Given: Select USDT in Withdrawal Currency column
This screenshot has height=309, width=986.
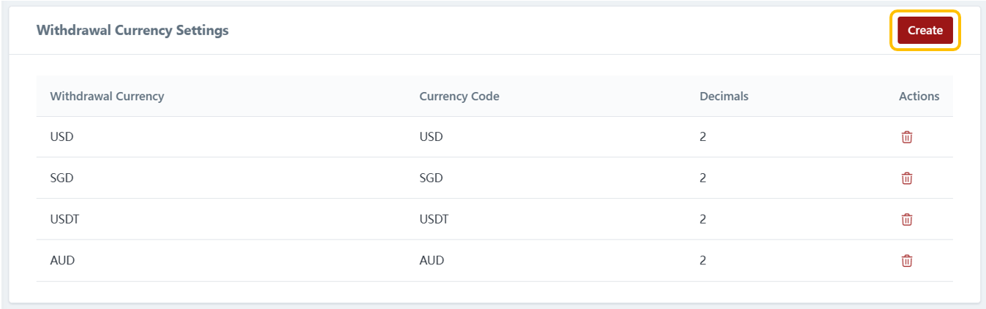Looking at the screenshot, I should pyautogui.click(x=64, y=219).
